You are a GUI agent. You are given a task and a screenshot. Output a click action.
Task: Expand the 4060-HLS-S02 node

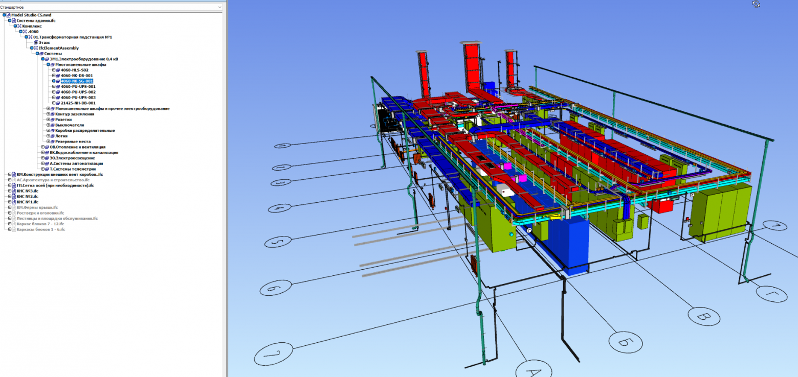pos(54,70)
